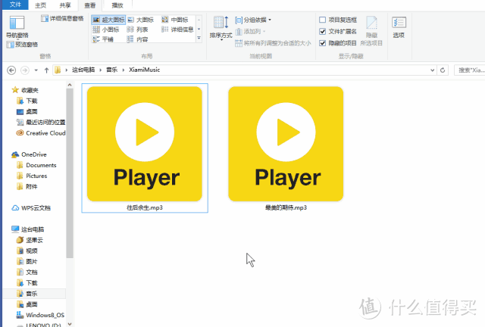This screenshot has height=327, width=485.
Task: Click XiamiMusic in the address path
Action: coord(145,70)
